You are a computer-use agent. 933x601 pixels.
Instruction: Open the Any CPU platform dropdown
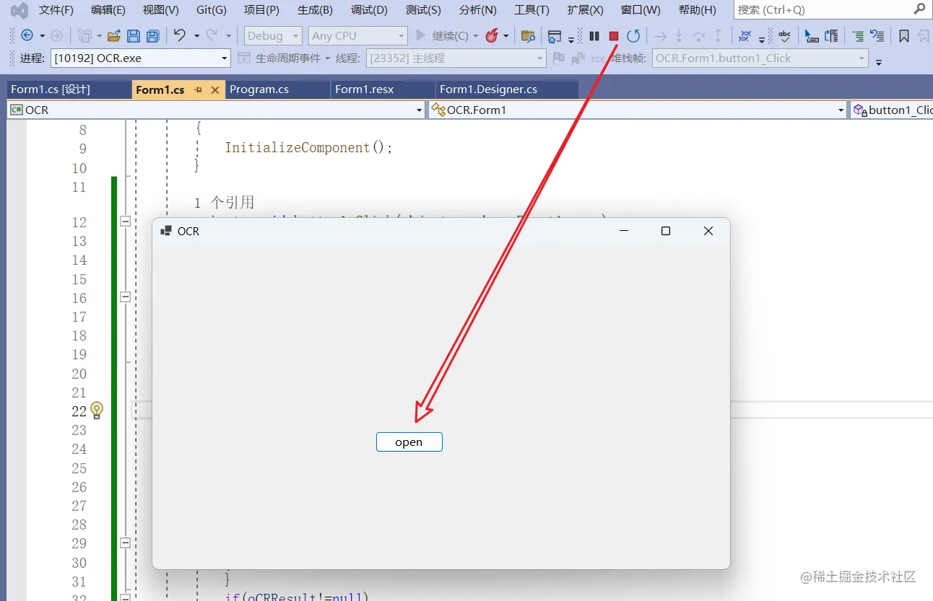(358, 35)
